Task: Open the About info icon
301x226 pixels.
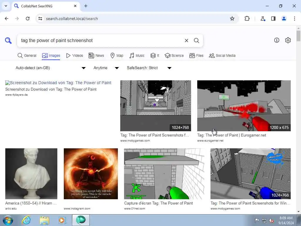Action: point(277,40)
